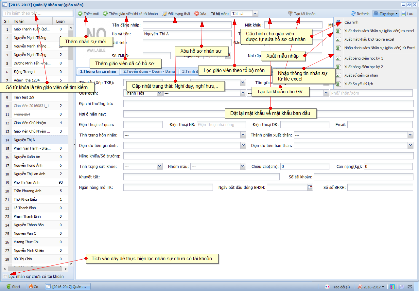Click the Start button on the taskbar
Viewport: 419px width, 291px height.
click(13, 286)
